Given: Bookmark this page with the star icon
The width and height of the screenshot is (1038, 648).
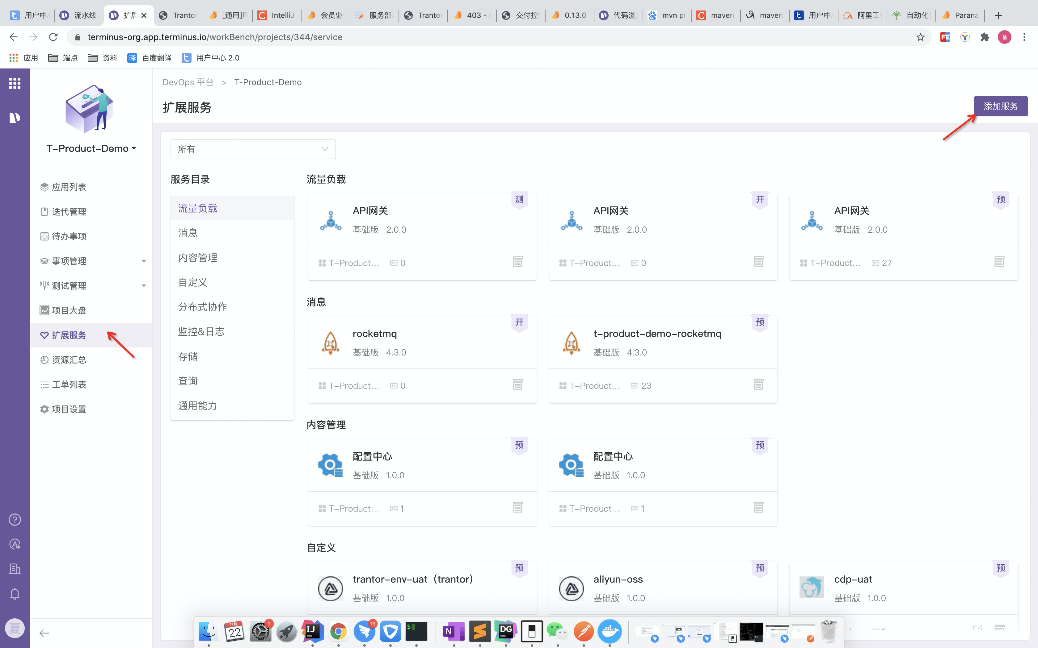Looking at the screenshot, I should (x=920, y=37).
